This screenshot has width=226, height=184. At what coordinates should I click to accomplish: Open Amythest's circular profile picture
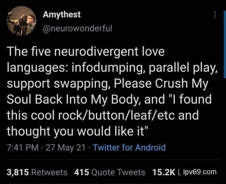point(21,21)
